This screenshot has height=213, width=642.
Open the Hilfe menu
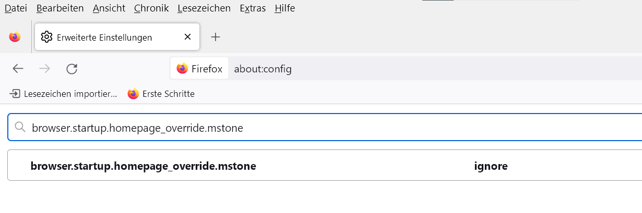(x=284, y=8)
